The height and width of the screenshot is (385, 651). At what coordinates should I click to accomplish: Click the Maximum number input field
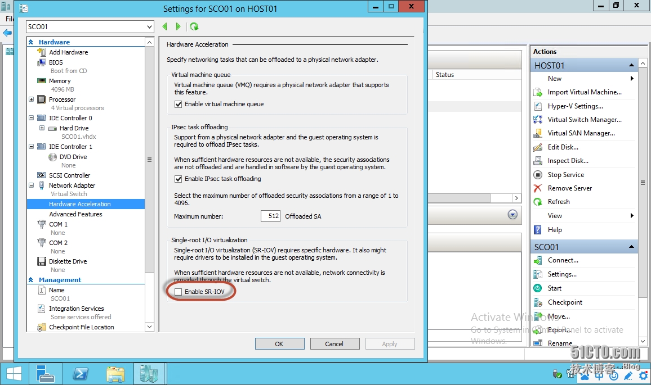click(271, 216)
